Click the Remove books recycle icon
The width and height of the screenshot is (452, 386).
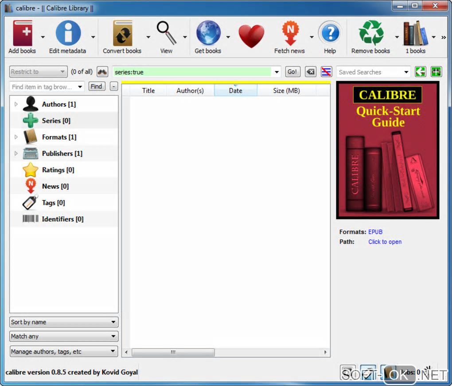pyautogui.click(x=371, y=33)
